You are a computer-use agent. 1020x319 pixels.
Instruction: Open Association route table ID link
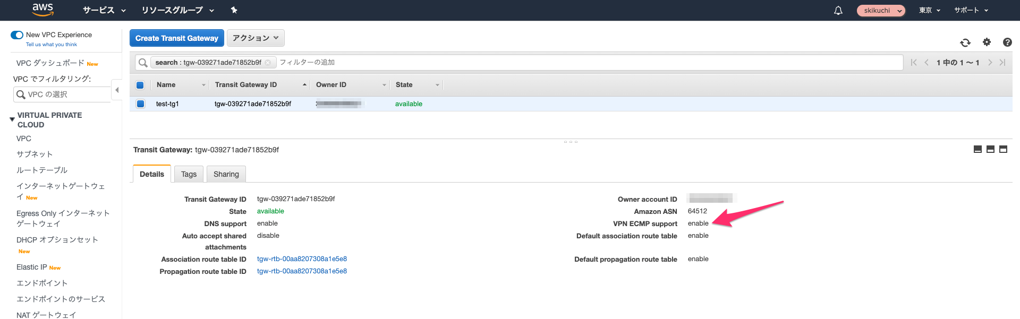click(x=302, y=259)
